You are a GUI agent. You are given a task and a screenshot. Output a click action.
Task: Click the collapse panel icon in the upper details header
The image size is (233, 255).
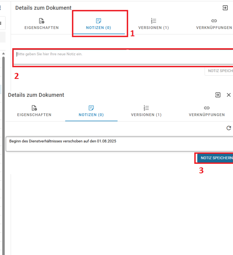pos(225,8)
